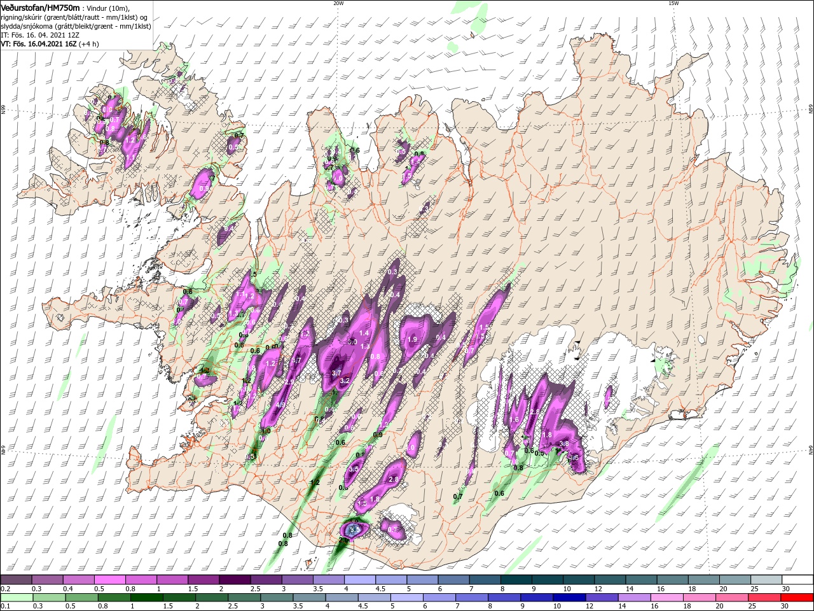Select the light gray swatch between 25 and 30

(x=765, y=580)
